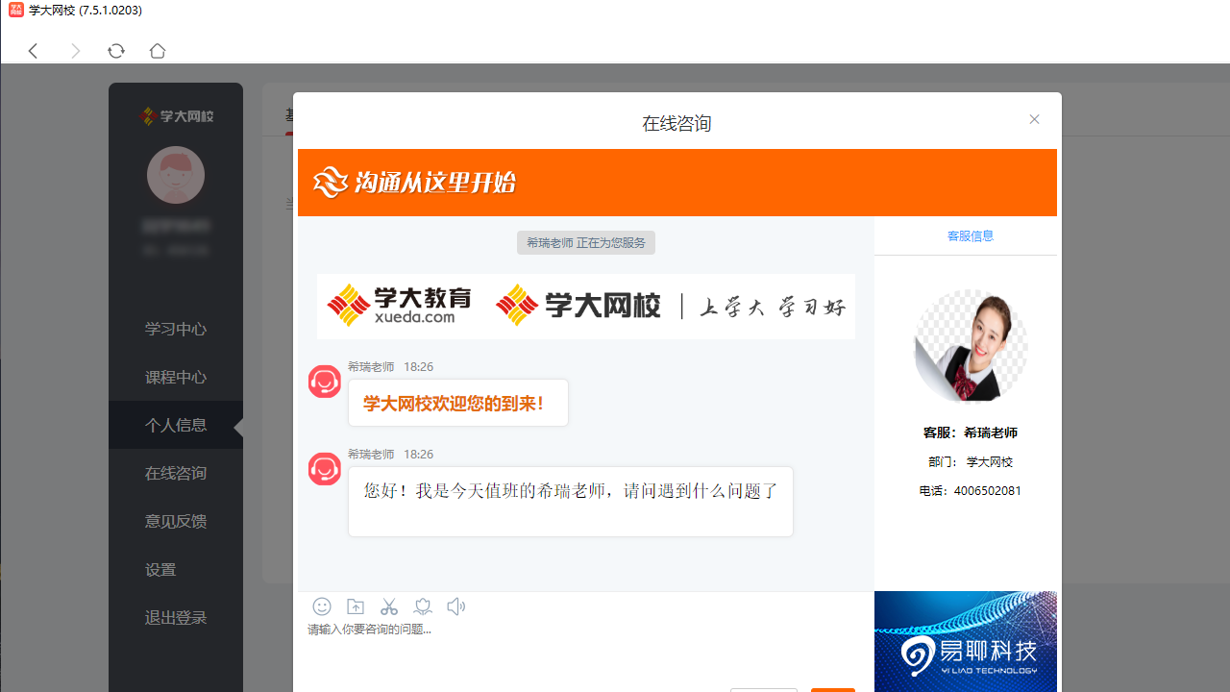Select 意见反馈 in the sidebar

tap(175, 520)
